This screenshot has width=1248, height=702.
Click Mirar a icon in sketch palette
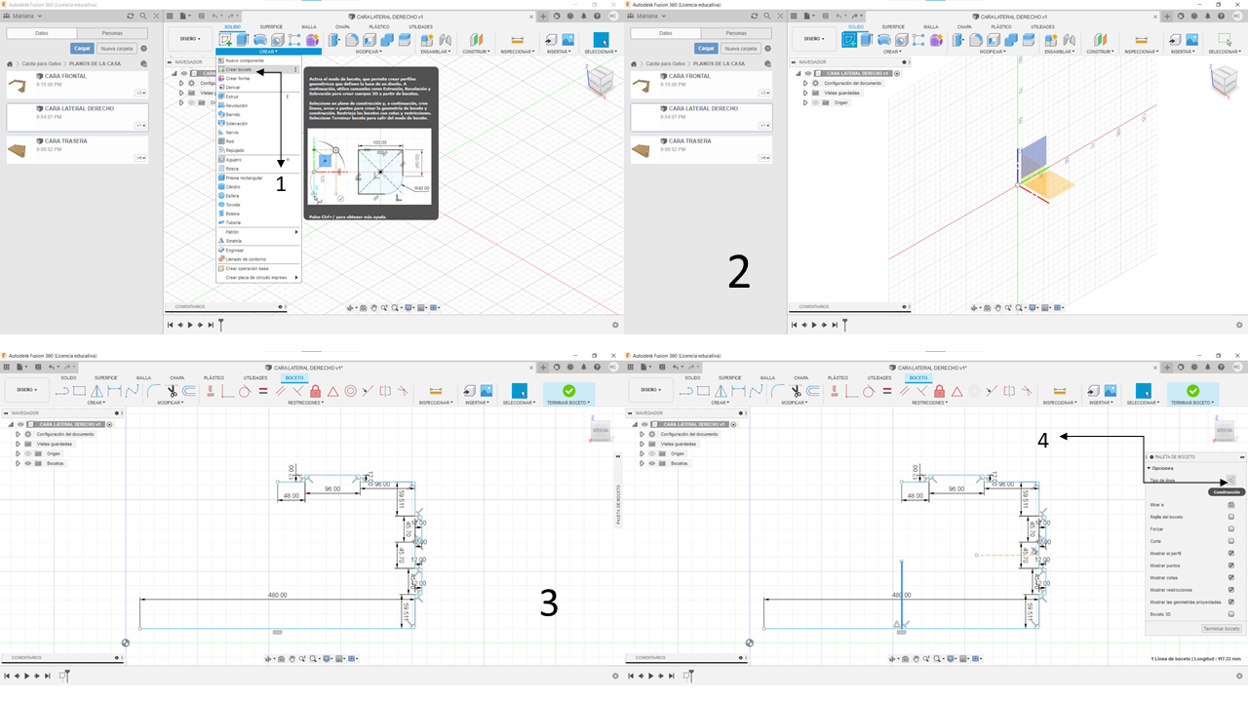click(x=1231, y=504)
